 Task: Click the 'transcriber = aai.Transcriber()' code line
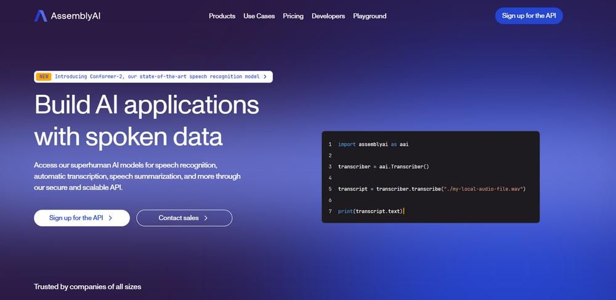pos(383,166)
